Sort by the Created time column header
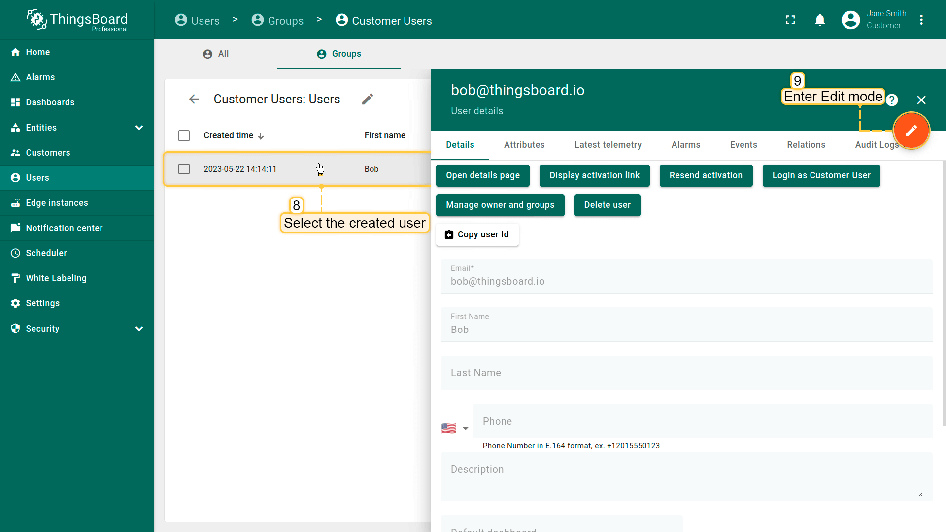This screenshot has width=946, height=532. pyautogui.click(x=229, y=135)
